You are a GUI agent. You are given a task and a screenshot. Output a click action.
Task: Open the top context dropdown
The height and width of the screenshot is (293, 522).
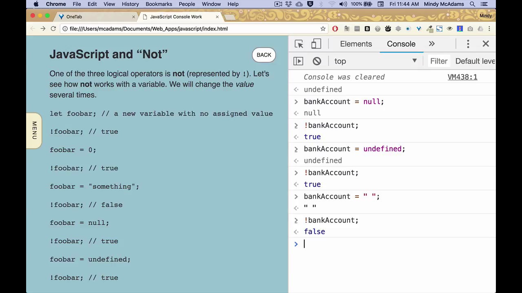point(376,61)
